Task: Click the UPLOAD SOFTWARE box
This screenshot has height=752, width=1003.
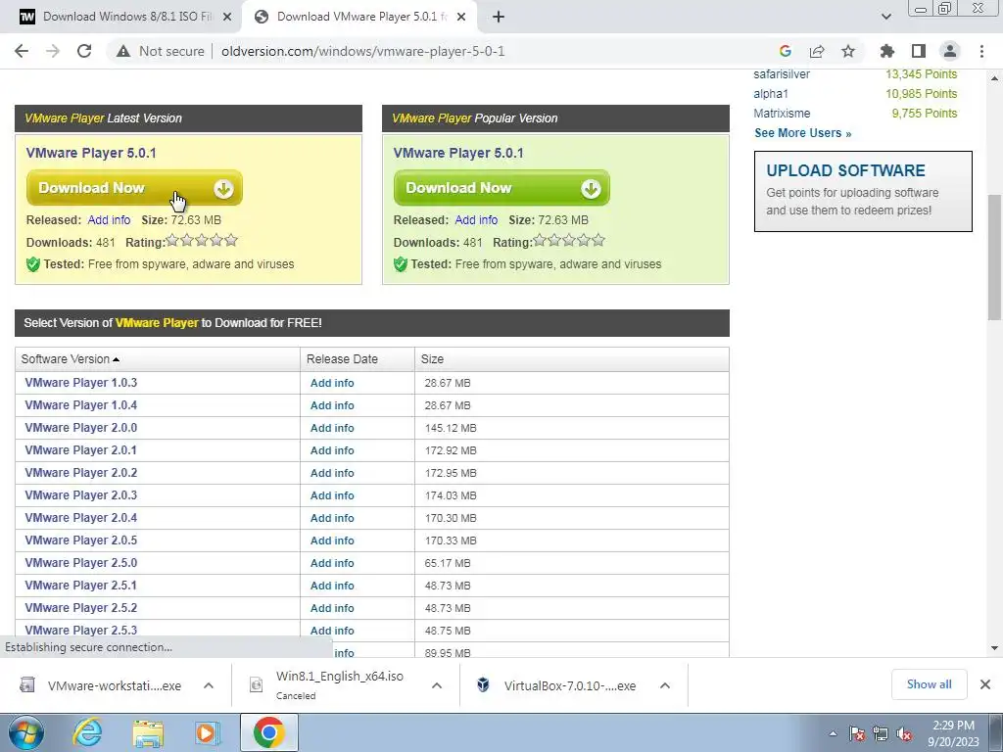Action: click(863, 191)
